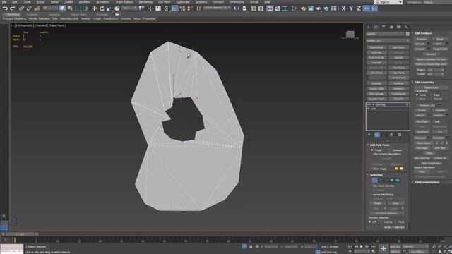Select constraint Edge radio button
The height and width of the screenshot is (254, 452).
(x=432, y=95)
